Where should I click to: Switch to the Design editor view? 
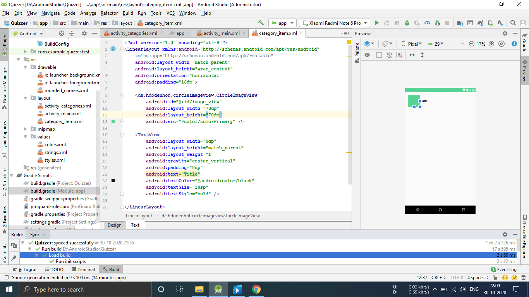tap(114, 225)
